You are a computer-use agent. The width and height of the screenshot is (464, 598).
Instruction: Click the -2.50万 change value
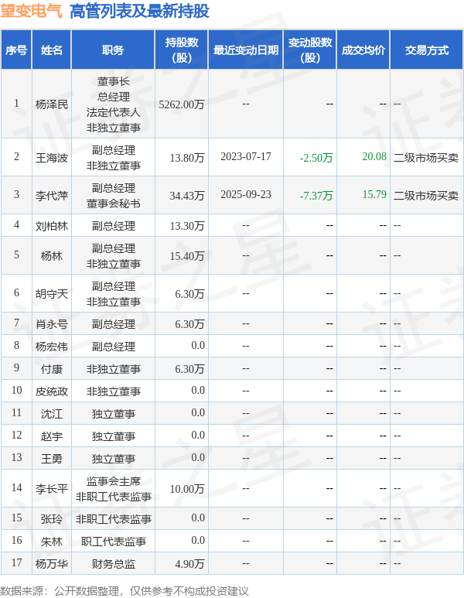tap(316, 158)
